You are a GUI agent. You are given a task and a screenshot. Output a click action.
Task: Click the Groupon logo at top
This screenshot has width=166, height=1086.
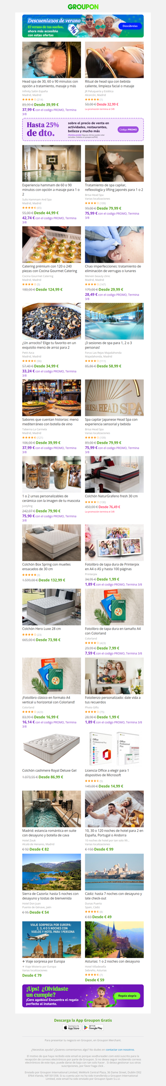coord(83,7)
